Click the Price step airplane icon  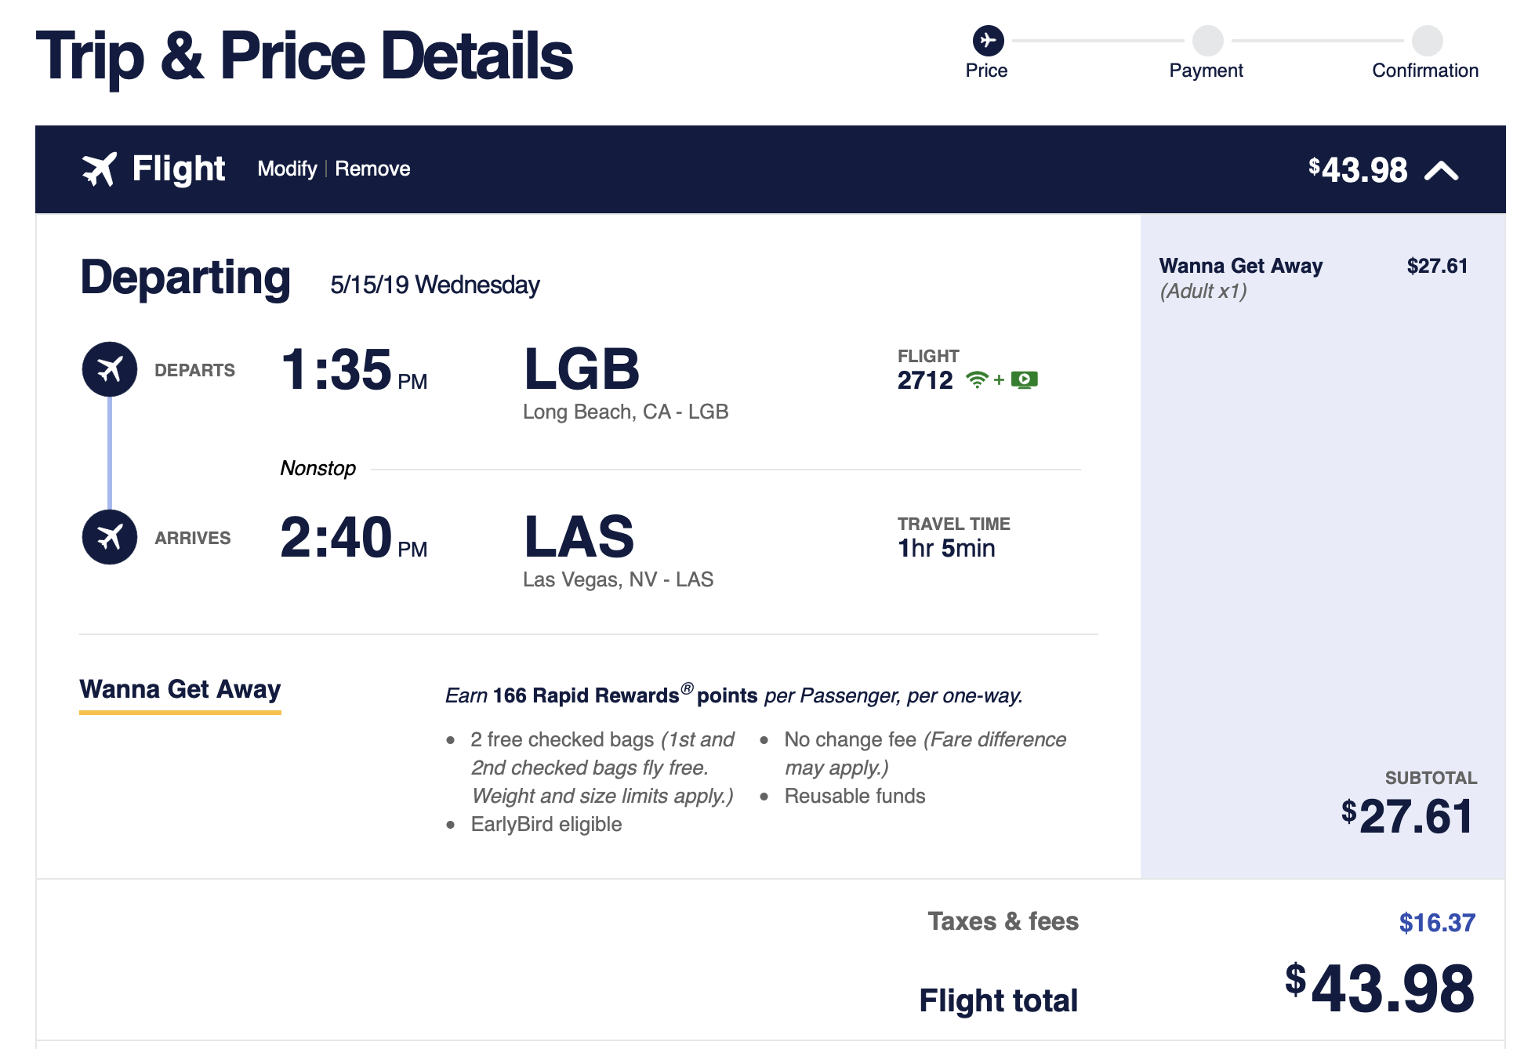pyautogui.click(x=988, y=40)
